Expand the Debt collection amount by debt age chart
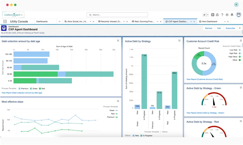The height and width of the screenshot is (145, 243). point(118,40)
